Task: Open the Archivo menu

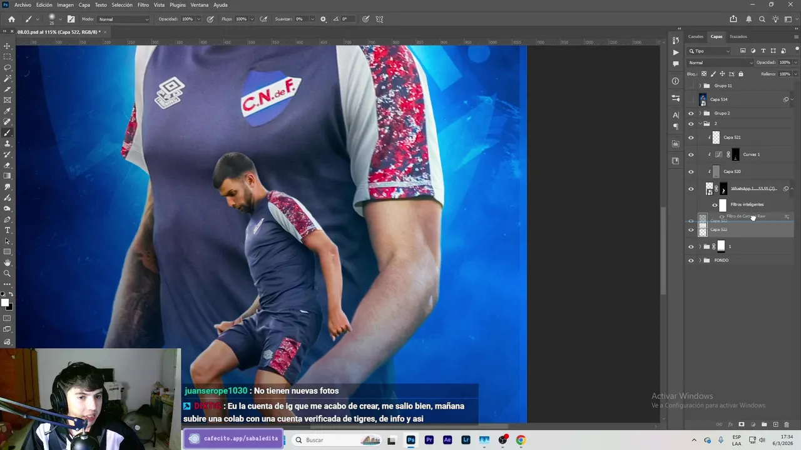Action: point(23,5)
